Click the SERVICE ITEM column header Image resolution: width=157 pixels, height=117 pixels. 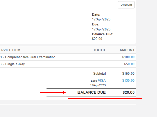10,50
